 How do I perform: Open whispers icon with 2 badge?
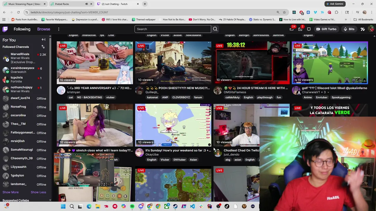point(300,29)
